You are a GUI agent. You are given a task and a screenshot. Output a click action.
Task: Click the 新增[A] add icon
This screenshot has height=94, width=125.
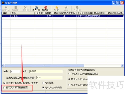tap(6, 7)
